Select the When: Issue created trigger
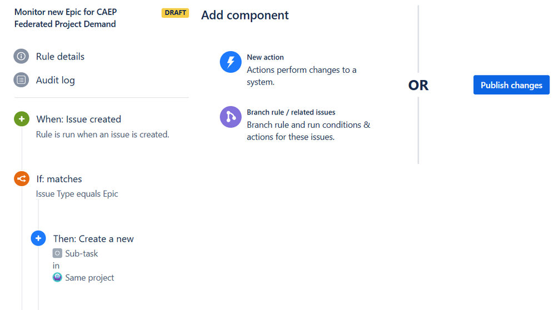Image resolution: width=555 pixels, height=310 pixels. coord(78,119)
